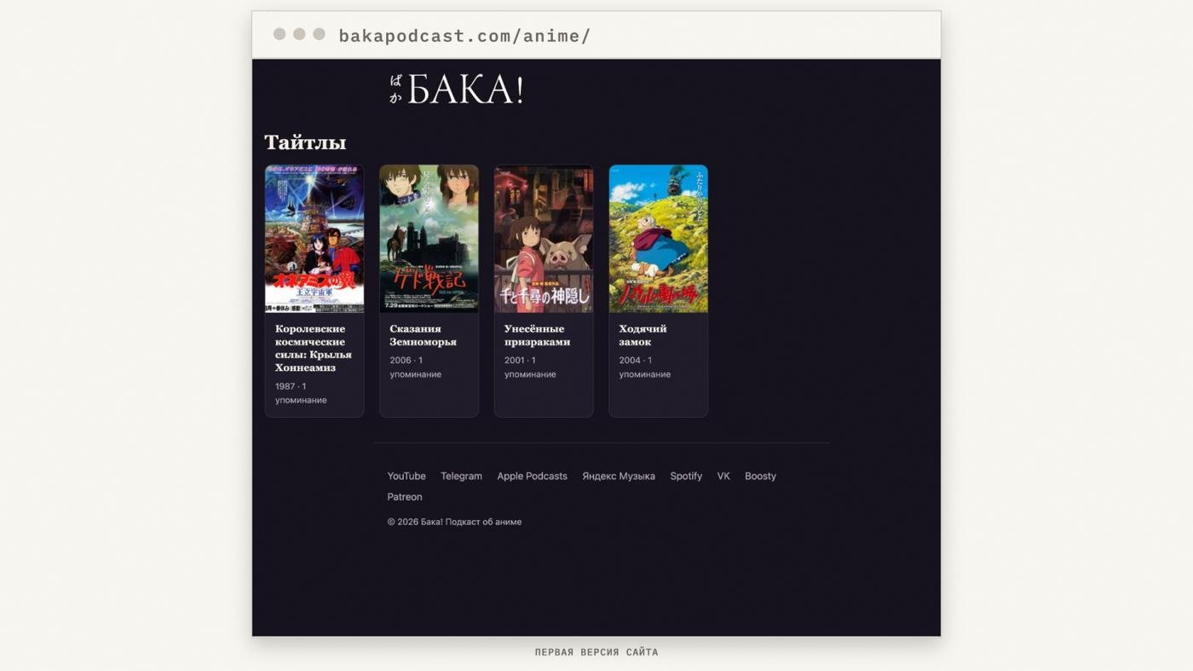The width and height of the screenshot is (1193, 671).
Task: Click '2004 · 1 упоминание' text
Action: pyautogui.click(x=644, y=367)
